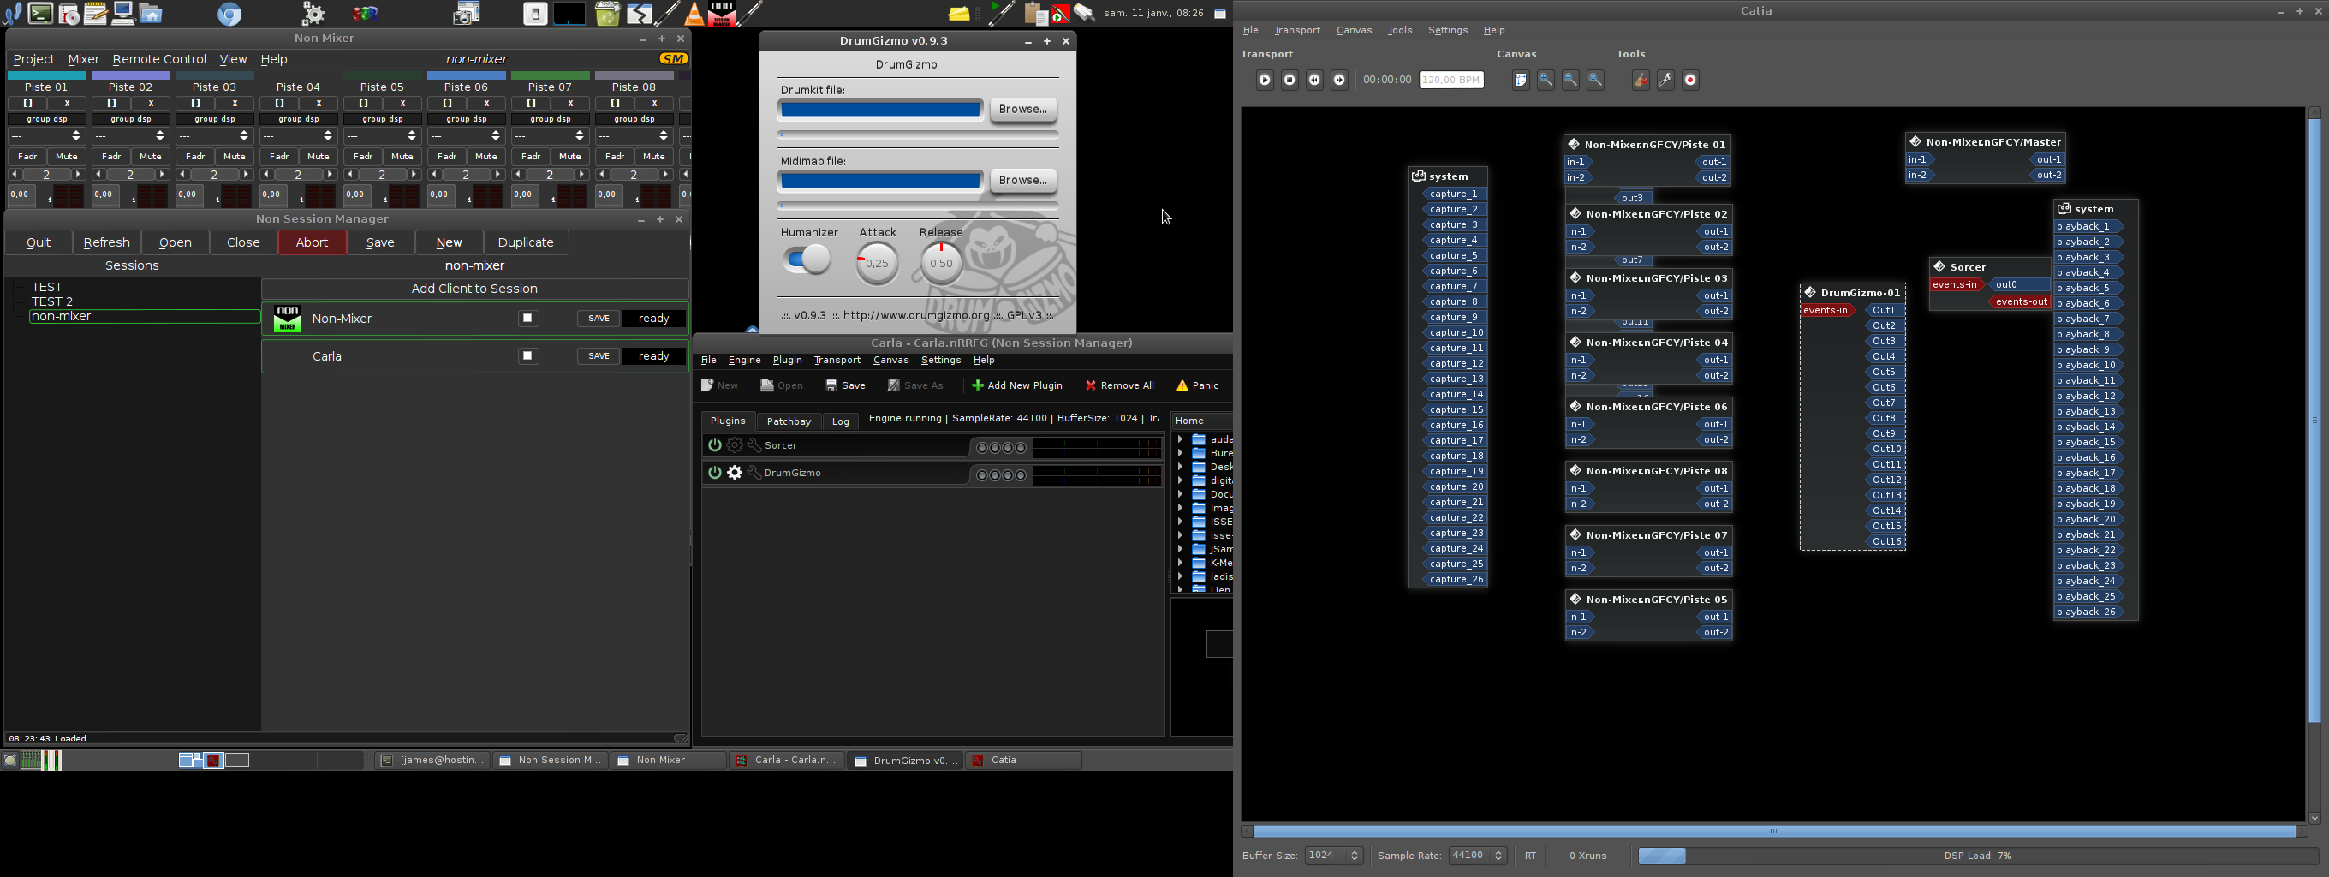Viewport: 2329px width, 877px height.
Task: Click the arrange canvas icon in Catia toolbar
Action: click(1521, 81)
